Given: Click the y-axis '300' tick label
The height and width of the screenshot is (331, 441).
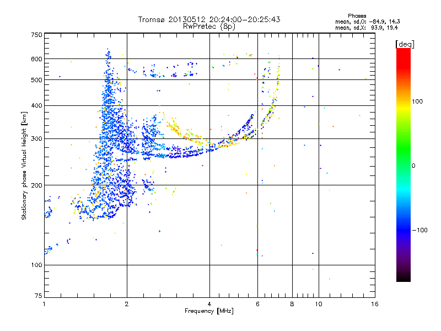Looking at the screenshot, I should (36, 139).
